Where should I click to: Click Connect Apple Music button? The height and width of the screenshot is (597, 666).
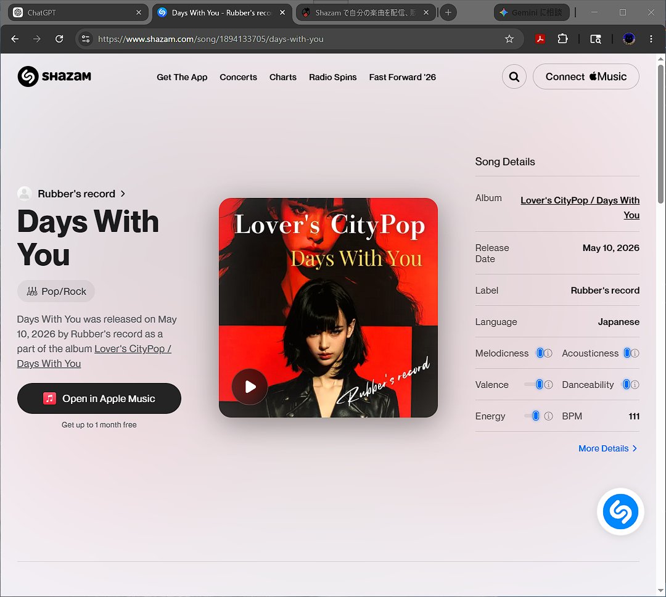586,76
